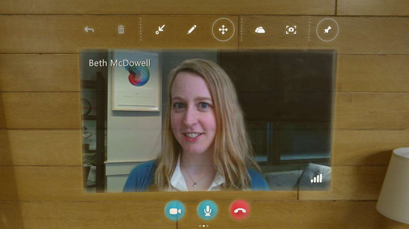End the call with red hangup button
Screen dimensions: 409x229
pyautogui.click(x=240, y=210)
